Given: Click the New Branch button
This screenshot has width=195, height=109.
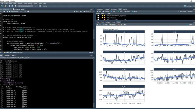Looking at the screenshot, I should point(182,12).
